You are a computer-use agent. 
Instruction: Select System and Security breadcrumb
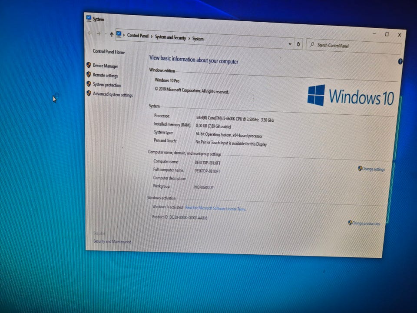170,37
